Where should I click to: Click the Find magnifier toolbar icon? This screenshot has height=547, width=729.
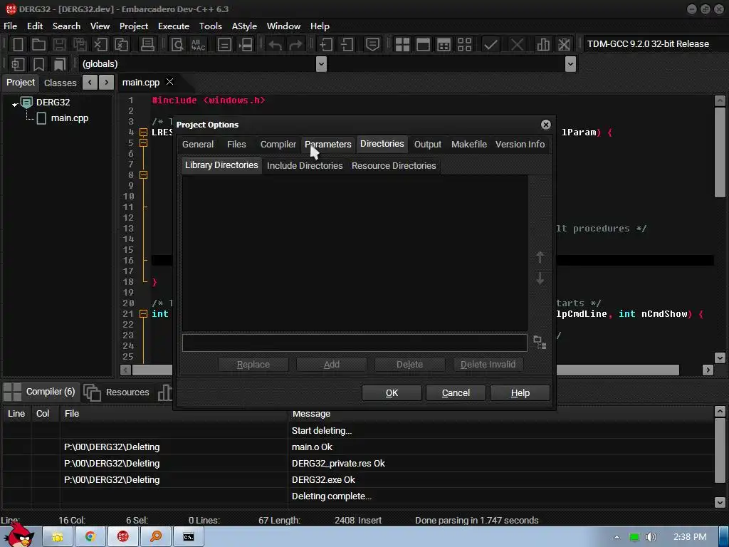click(177, 45)
